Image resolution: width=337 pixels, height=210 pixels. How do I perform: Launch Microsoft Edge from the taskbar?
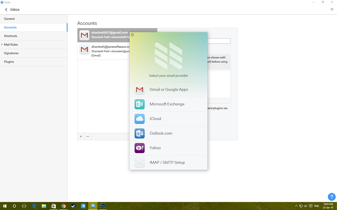[34, 206]
